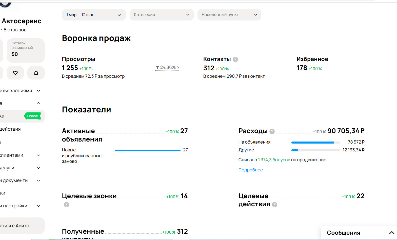Follow the Подробнее link under Расходы
This screenshot has height=240, width=397.
tap(251, 170)
